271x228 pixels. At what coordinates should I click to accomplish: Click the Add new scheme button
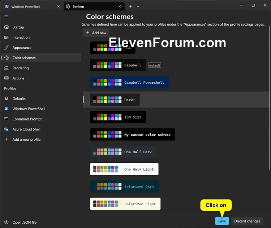[x=96, y=32]
